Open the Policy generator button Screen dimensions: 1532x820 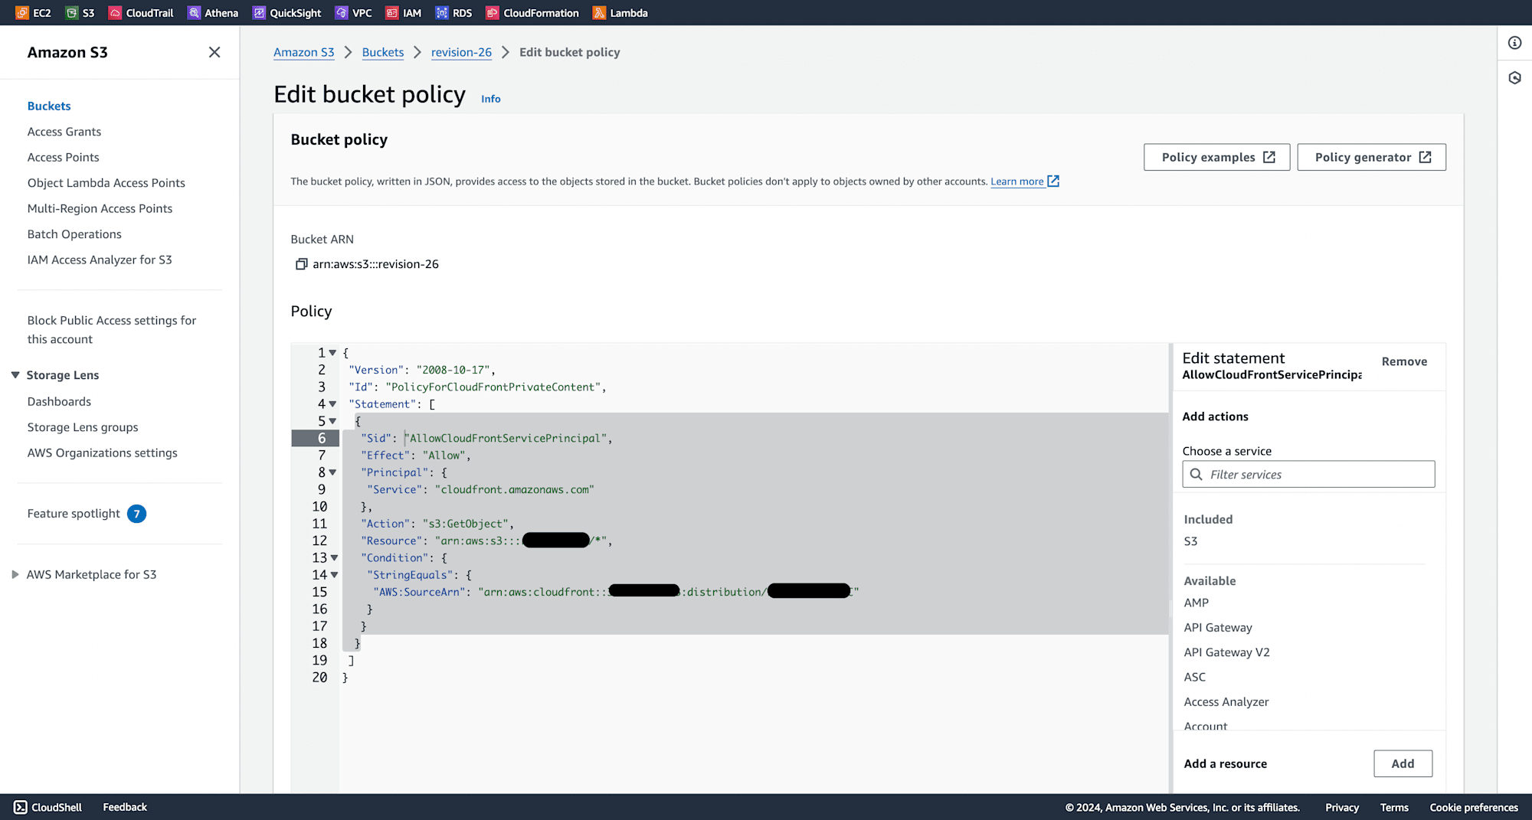coord(1371,157)
